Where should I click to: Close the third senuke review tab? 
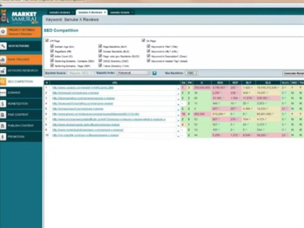(x=132, y=12)
